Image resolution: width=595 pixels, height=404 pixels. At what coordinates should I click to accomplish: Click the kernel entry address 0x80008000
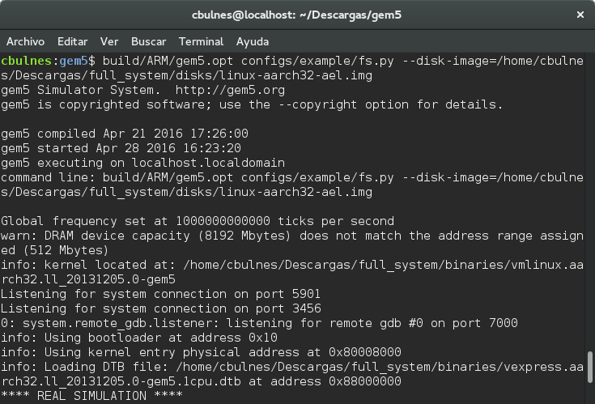364,352
